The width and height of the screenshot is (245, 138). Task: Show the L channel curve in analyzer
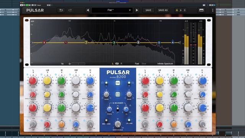pos(113,64)
